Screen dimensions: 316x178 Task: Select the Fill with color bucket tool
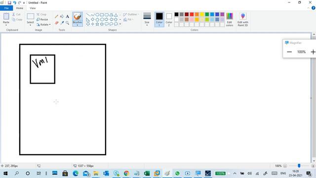pos(62,16)
